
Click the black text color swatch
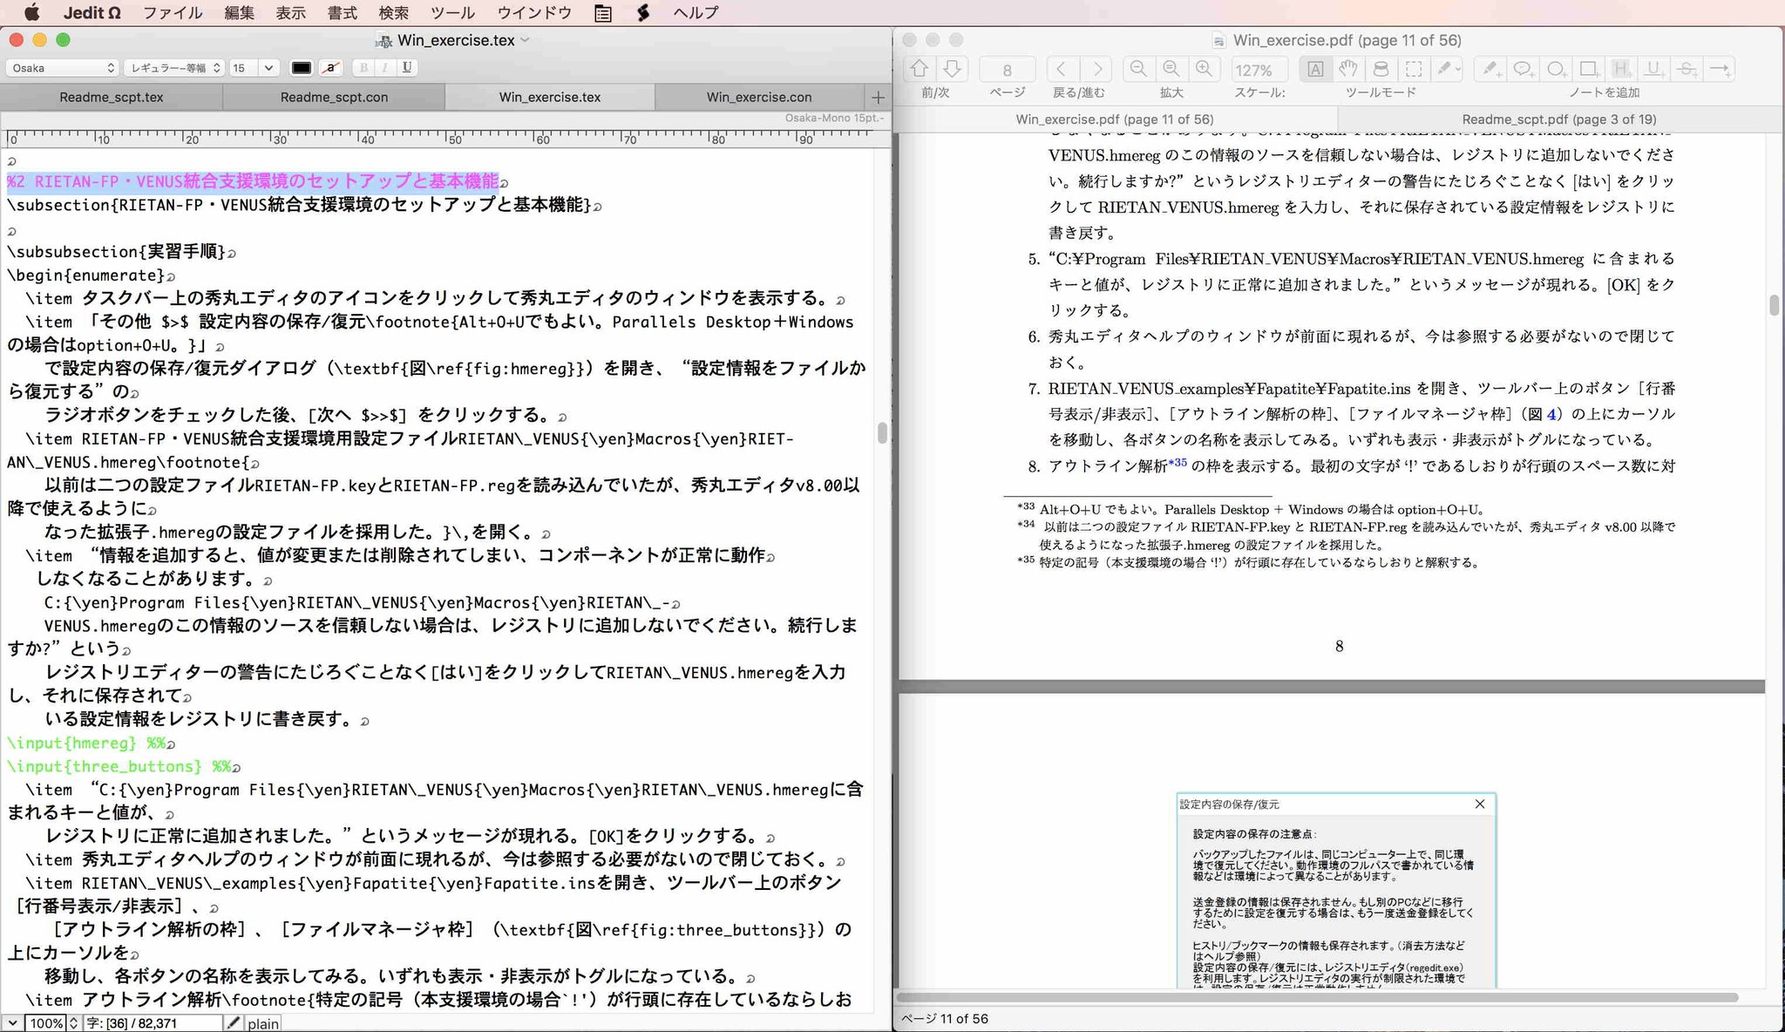[301, 67]
